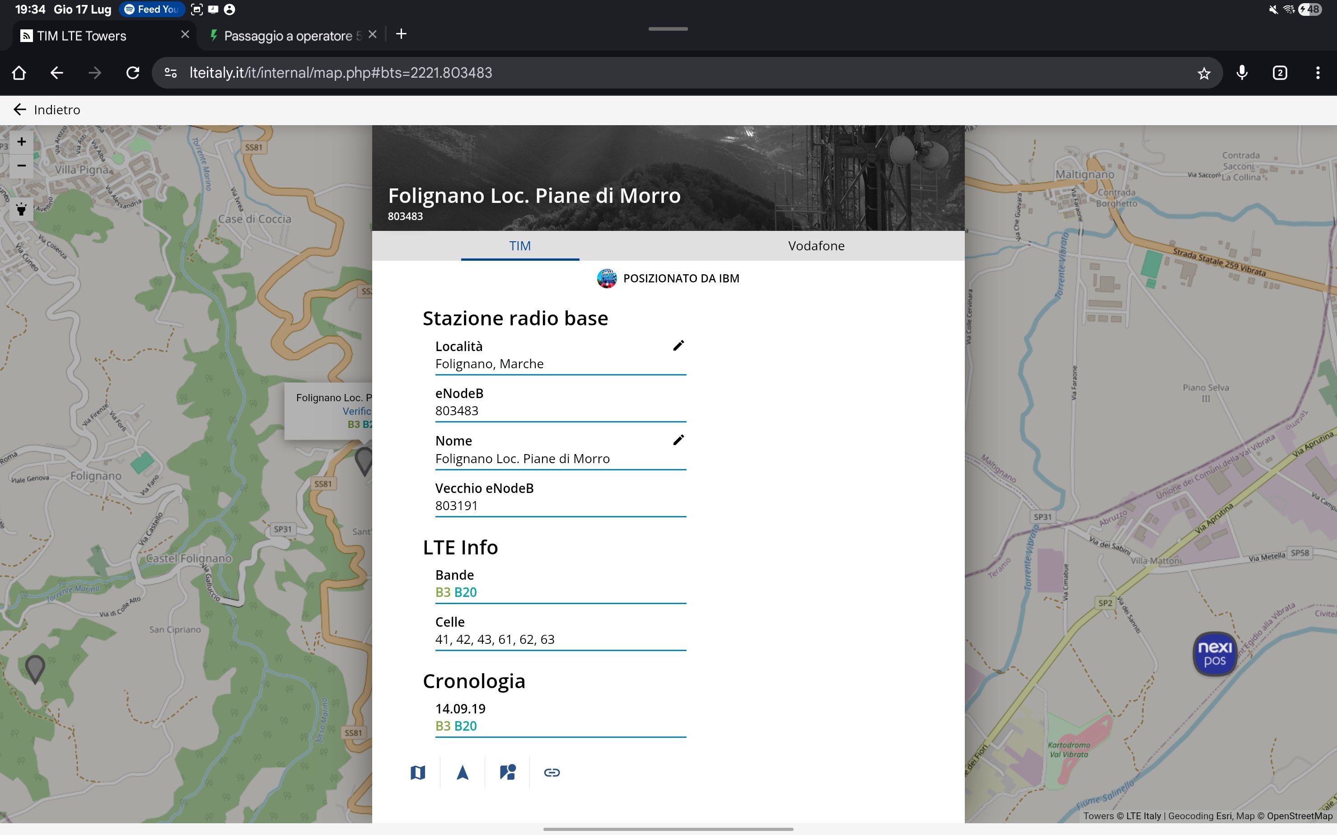
Task: Edit Nome field with pencil icon
Action: [x=678, y=440]
